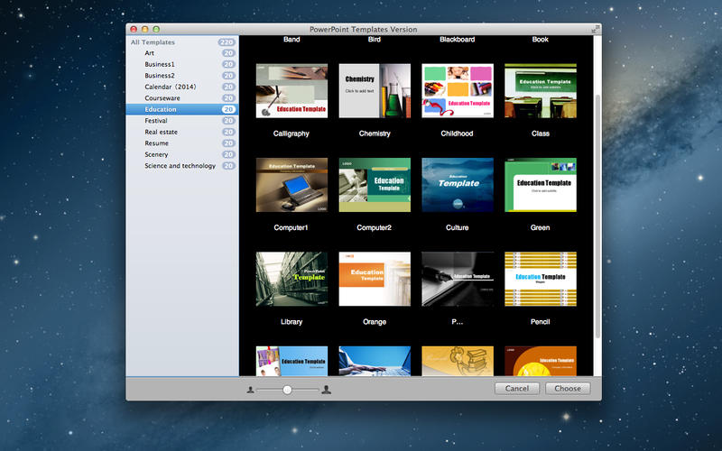Click the large-size icon right of slider
Viewport: 722px width, 451px height.
pos(326,390)
